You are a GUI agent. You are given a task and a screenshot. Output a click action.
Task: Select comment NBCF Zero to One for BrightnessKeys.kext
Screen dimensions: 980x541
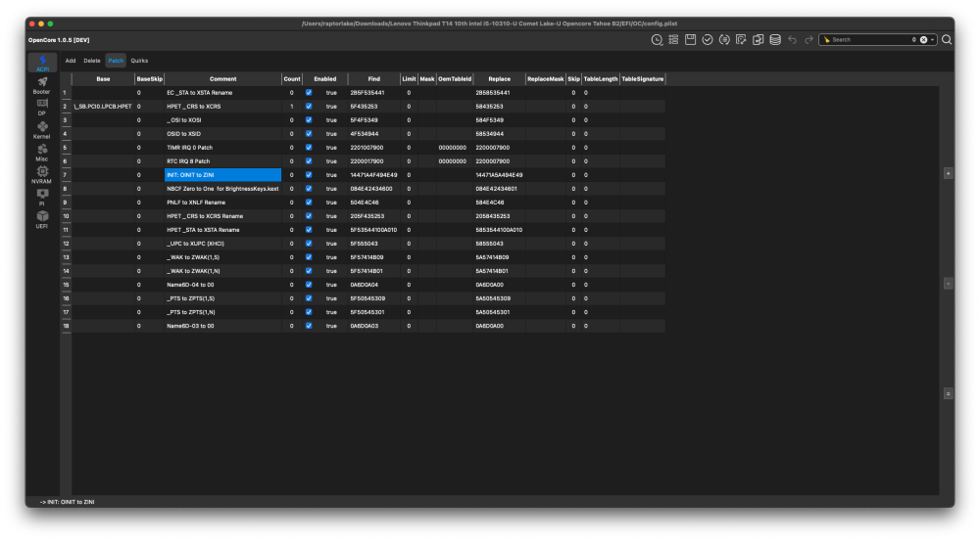point(222,189)
